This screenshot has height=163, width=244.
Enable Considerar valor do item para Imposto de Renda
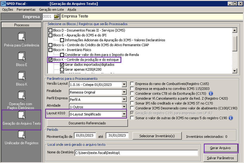click(x=62, y=55)
